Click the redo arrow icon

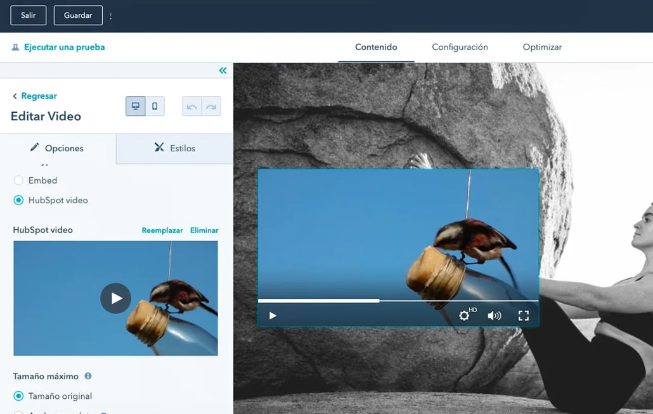(211, 107)
